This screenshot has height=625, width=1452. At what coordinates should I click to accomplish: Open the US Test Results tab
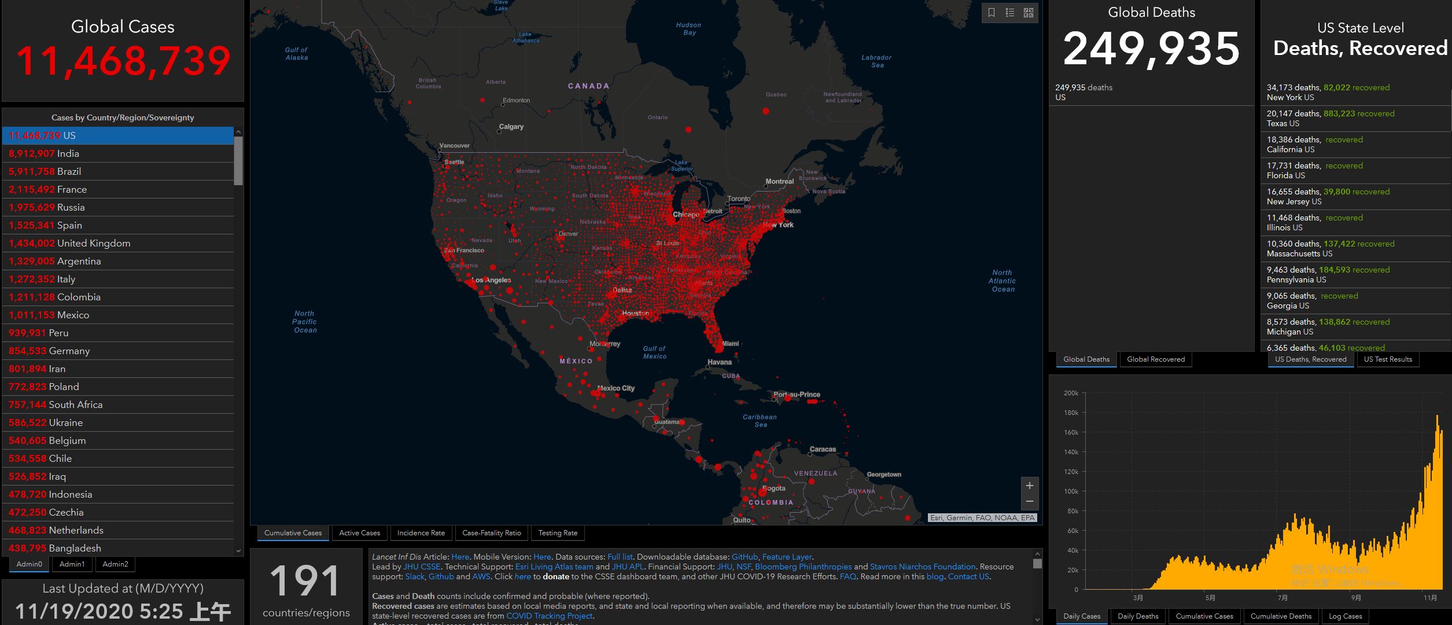(x=1387, y=359)
